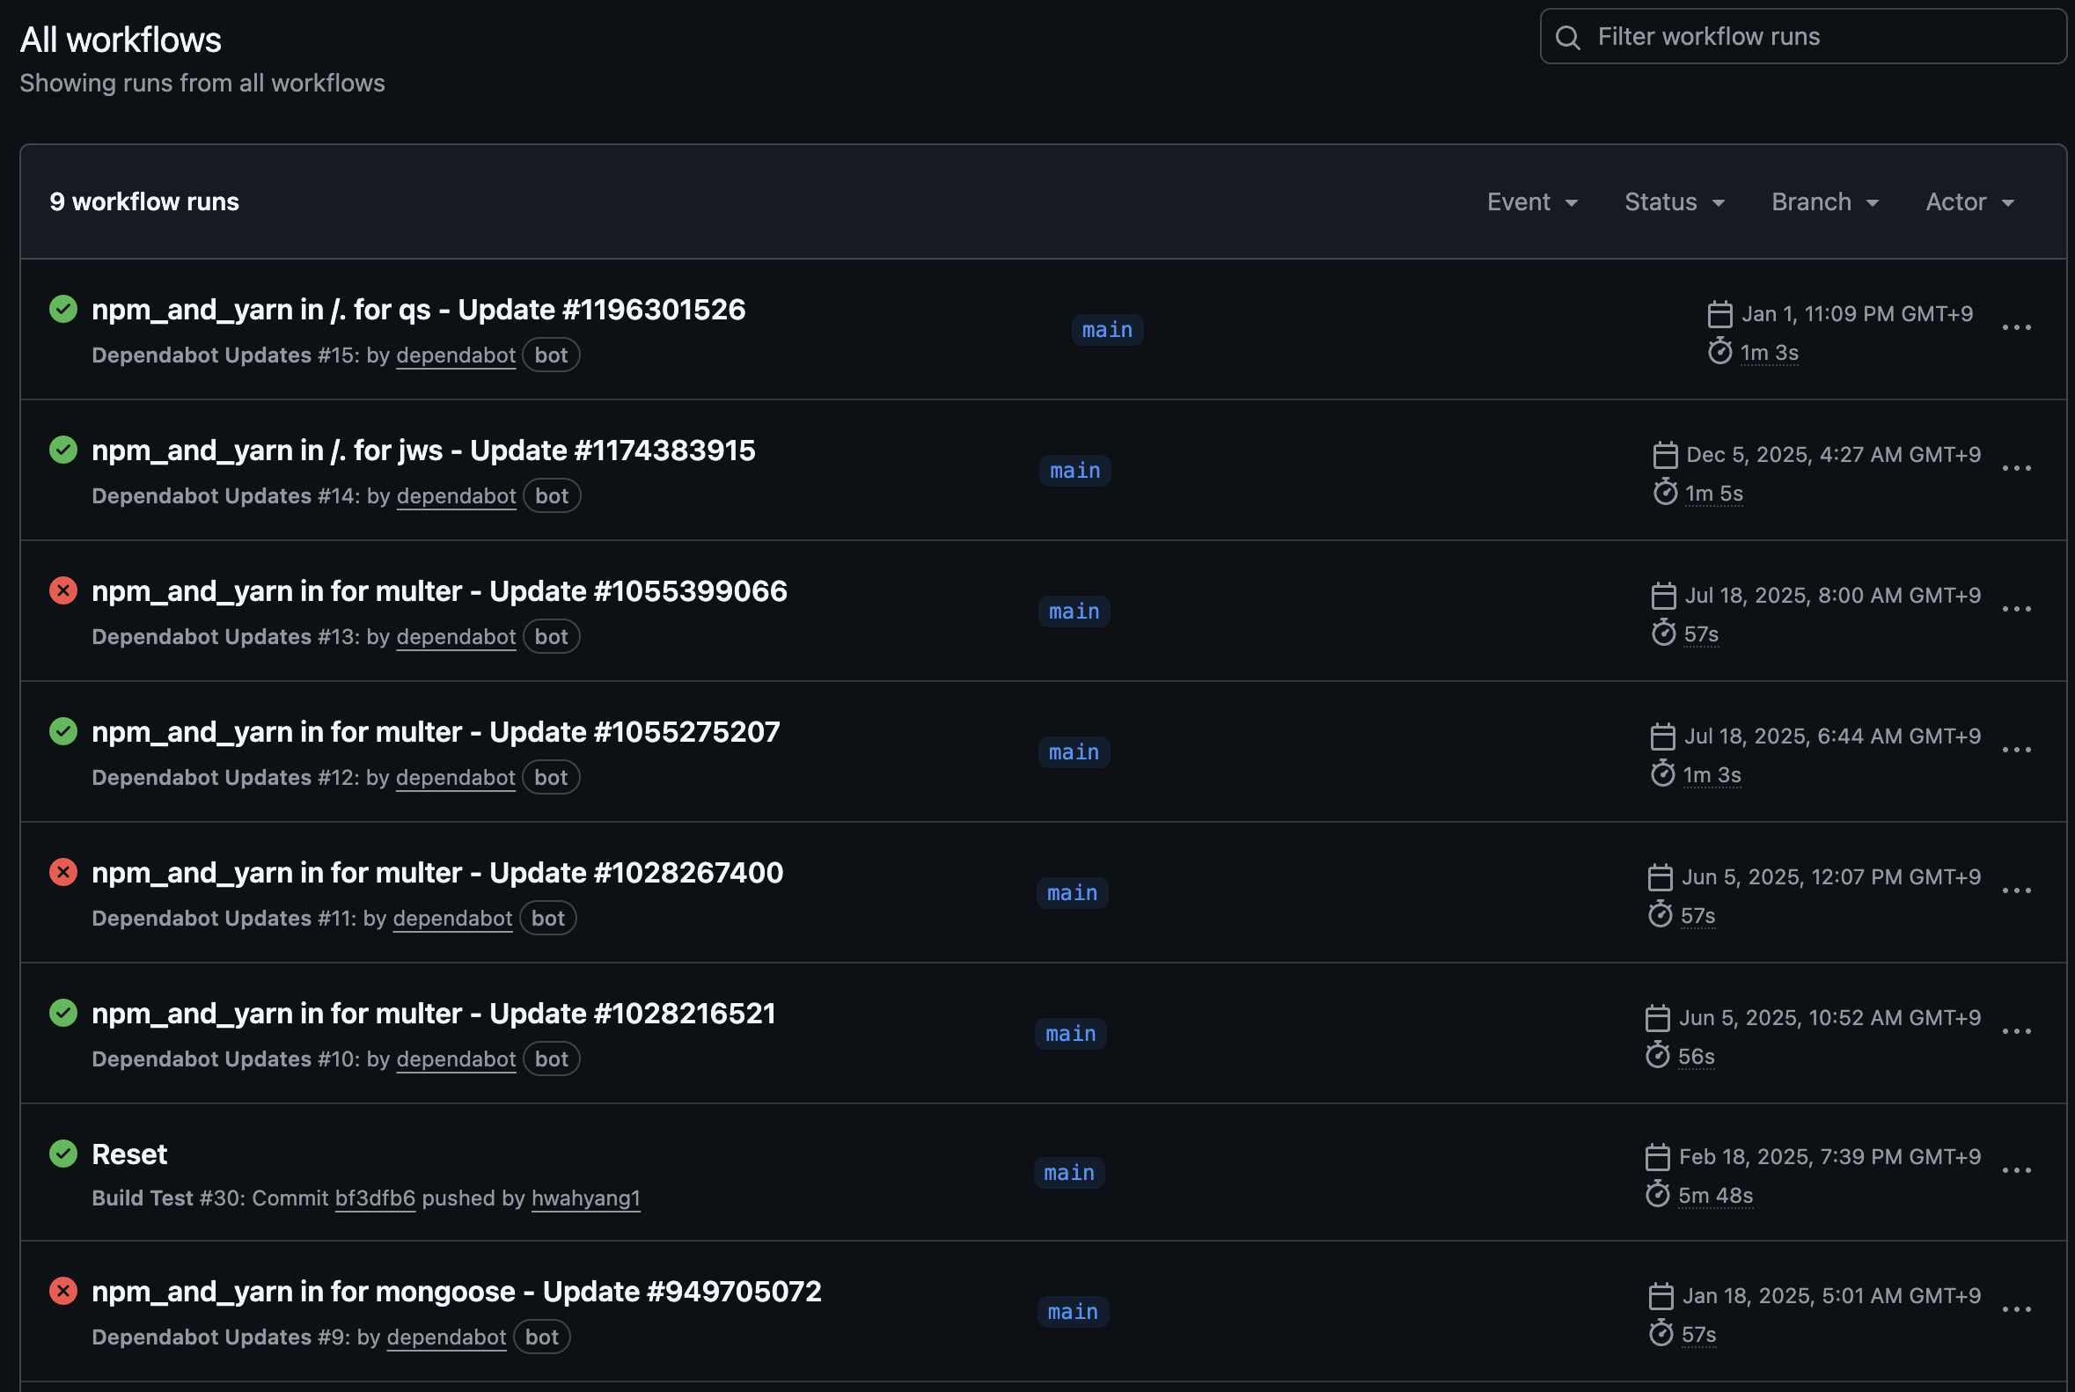2075x1392 pixels.
Task: Open commit bf3dfb6 link
Action: (375, 1198)
